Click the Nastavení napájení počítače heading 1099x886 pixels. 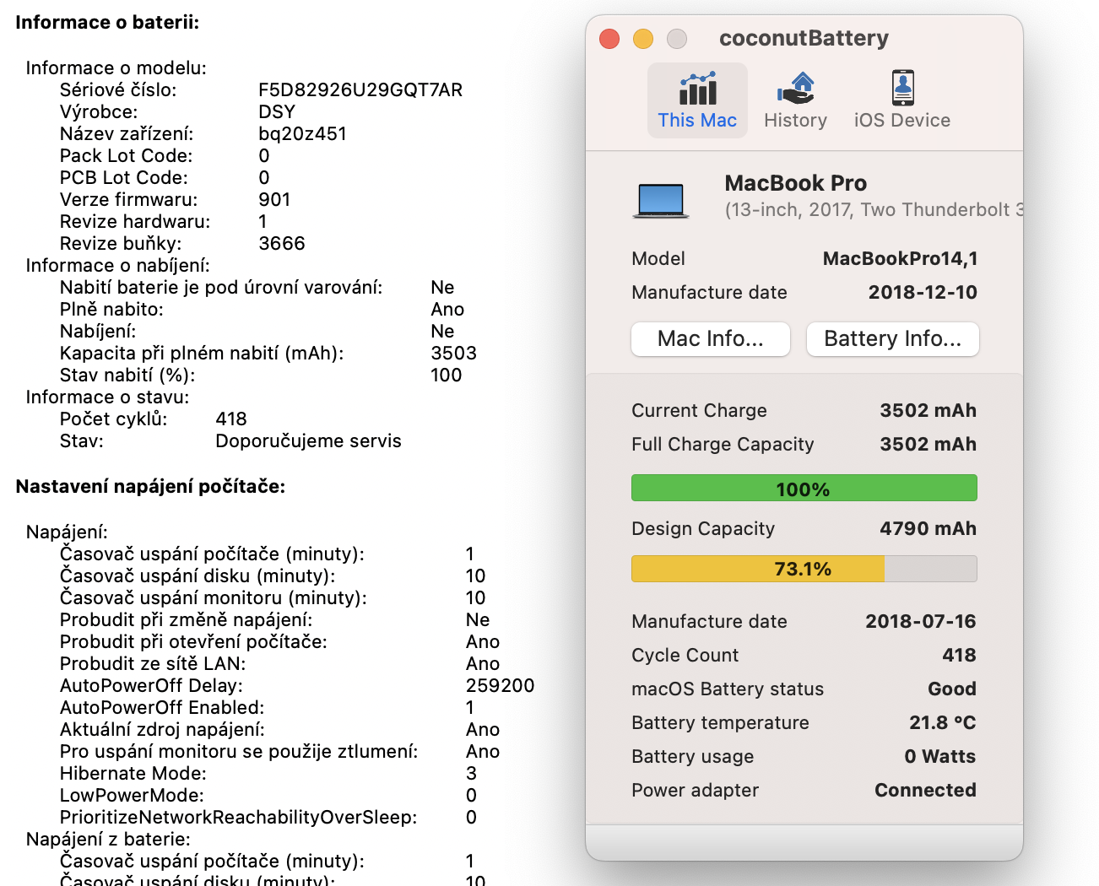tap(150, 487)
